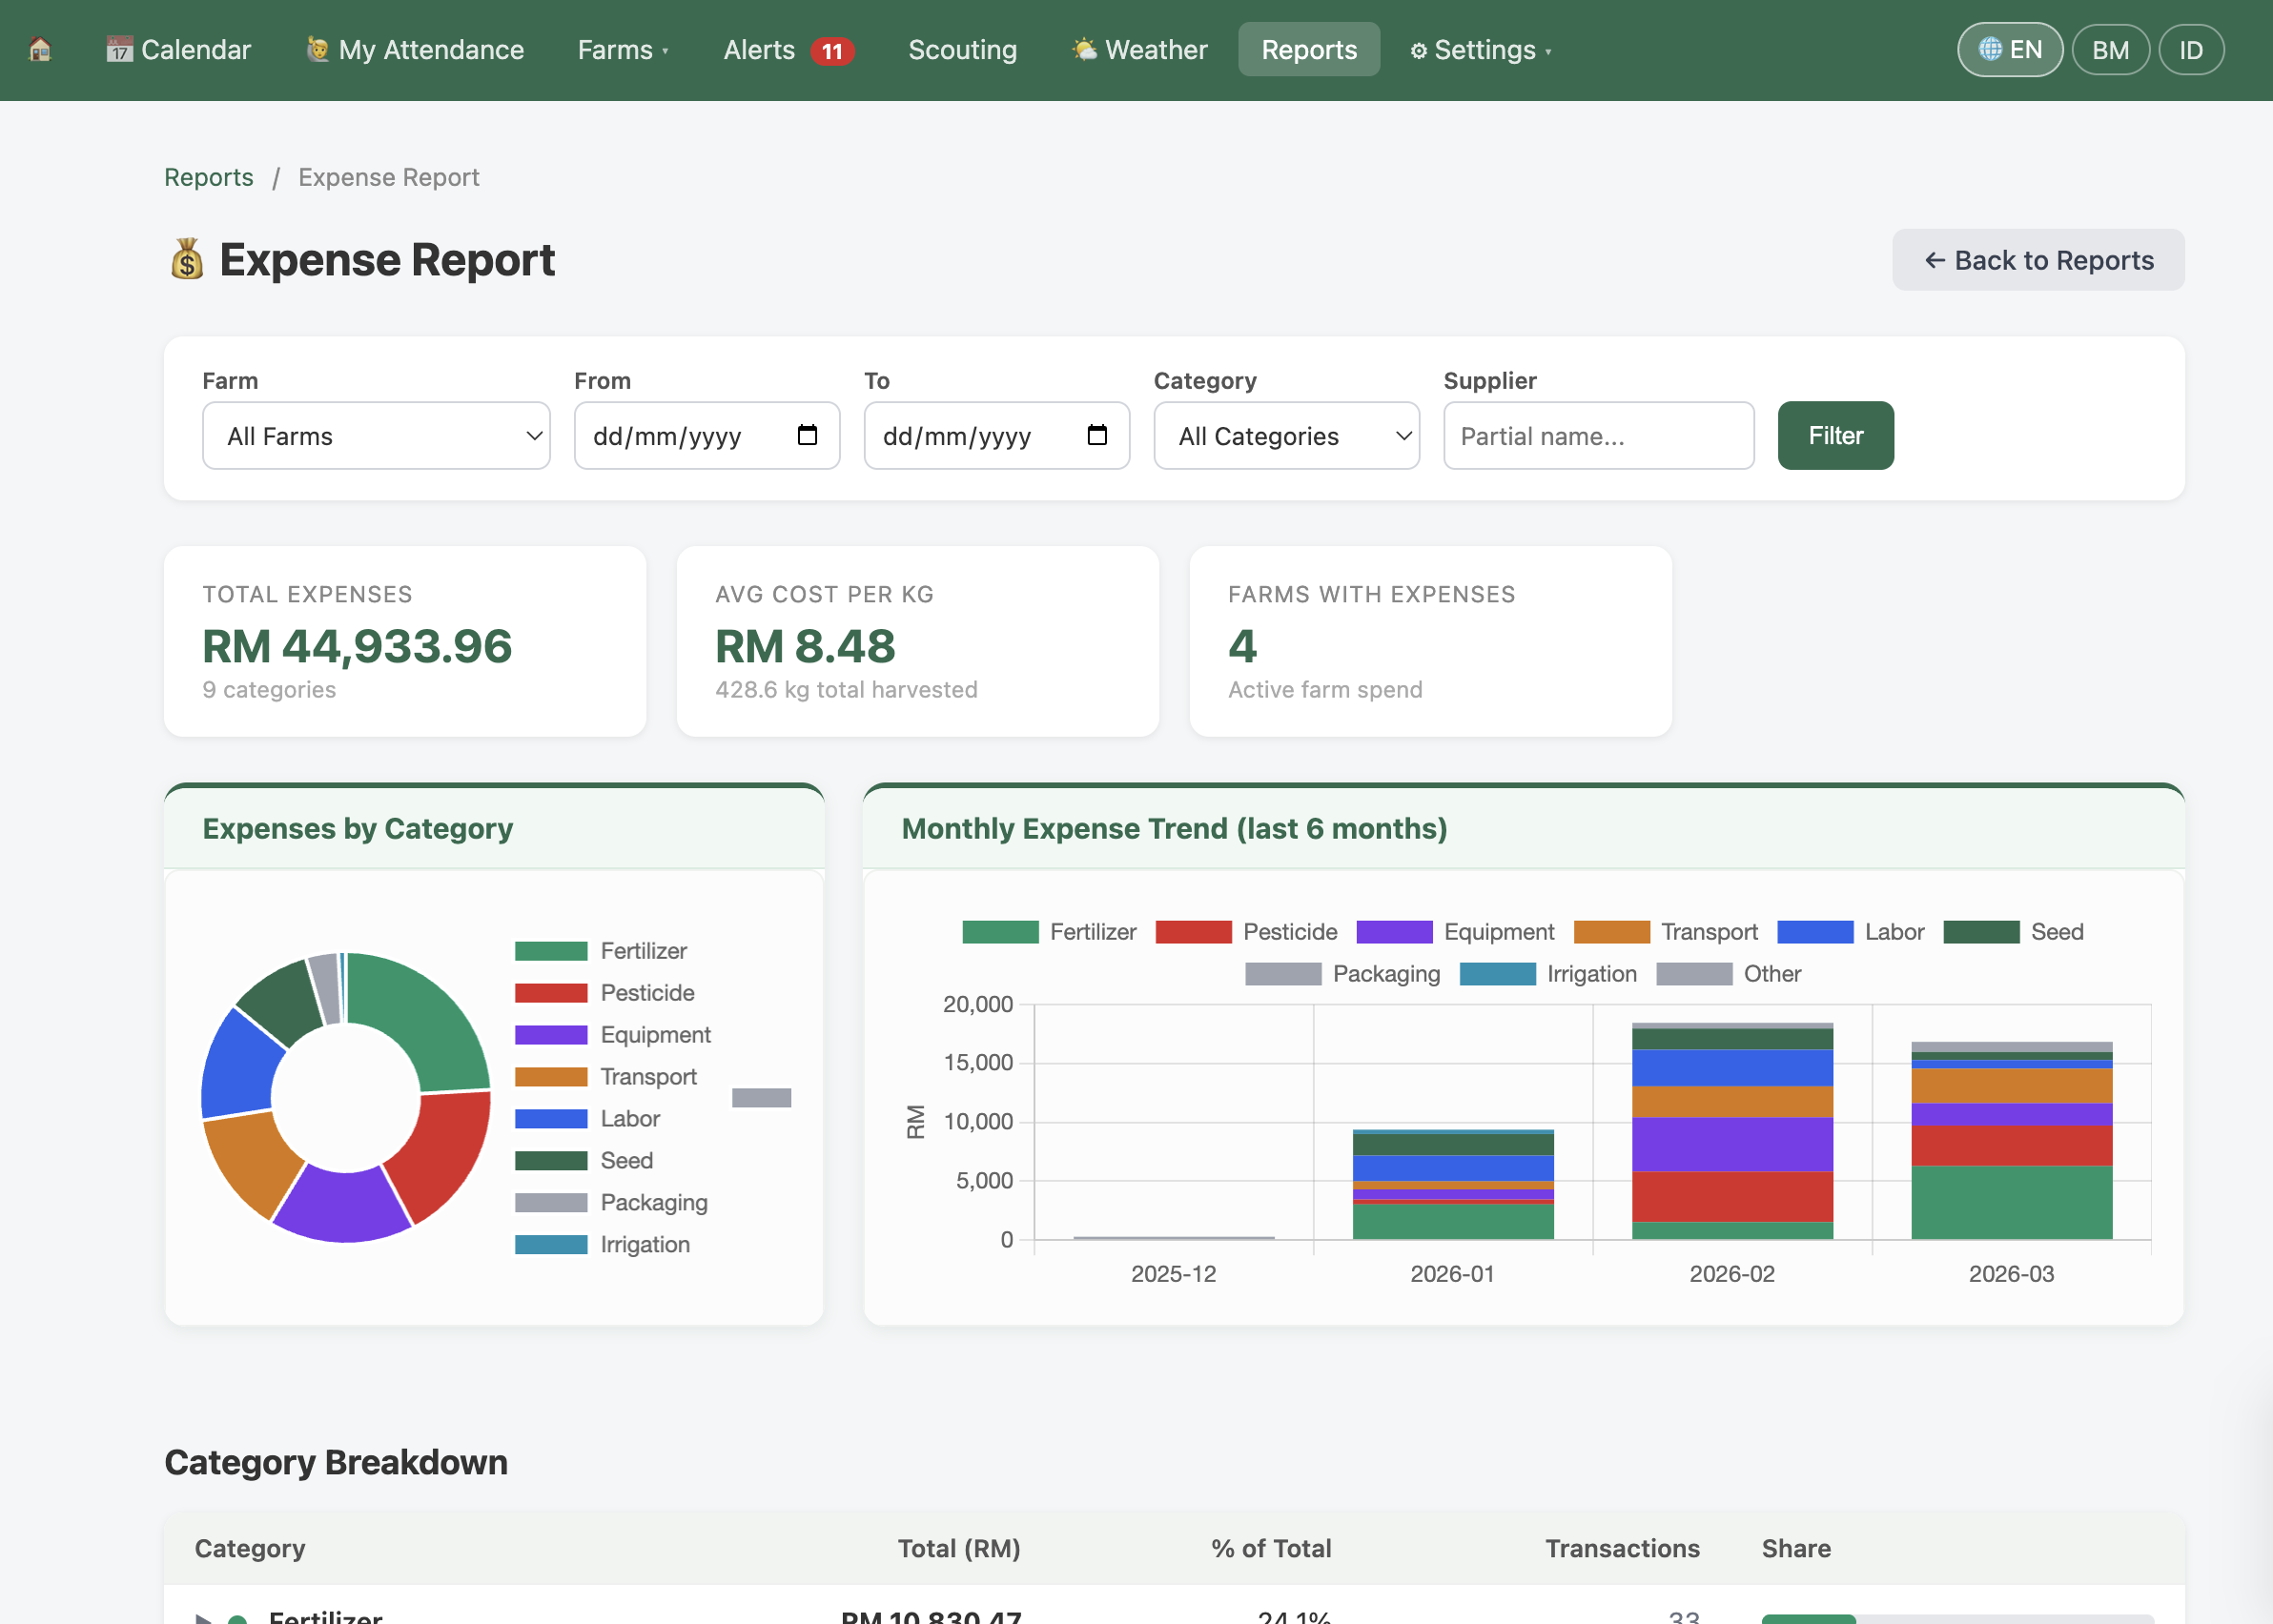2273x1624 pixels.
Task: Focus the Supplier partial name field
Action: point(1599,436)
